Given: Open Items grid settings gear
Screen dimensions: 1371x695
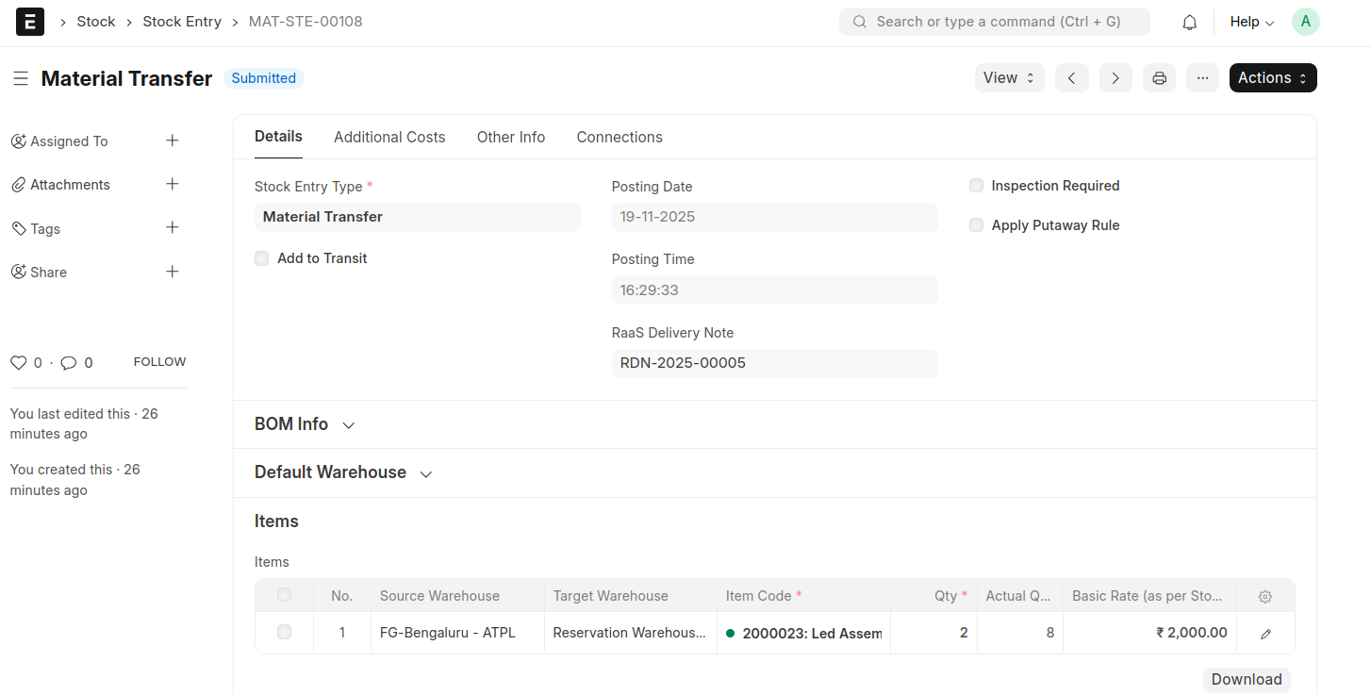Looking at the screenshot, I should pos(1264,595).
